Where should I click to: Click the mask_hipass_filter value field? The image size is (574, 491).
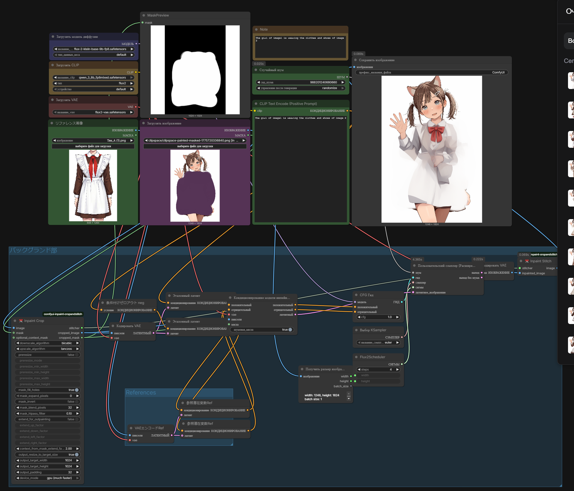(x=48, y=414)
